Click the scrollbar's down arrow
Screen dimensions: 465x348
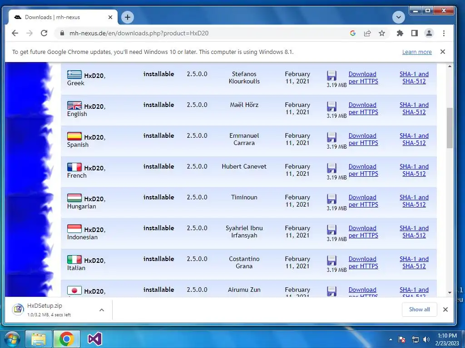click(x=450, y=292)
